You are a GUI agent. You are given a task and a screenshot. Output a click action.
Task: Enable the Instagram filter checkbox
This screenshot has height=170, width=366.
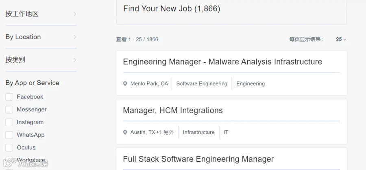click(x=9, y=122)
